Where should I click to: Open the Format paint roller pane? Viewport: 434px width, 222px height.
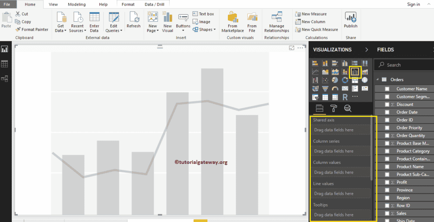(x=333, y=108)
